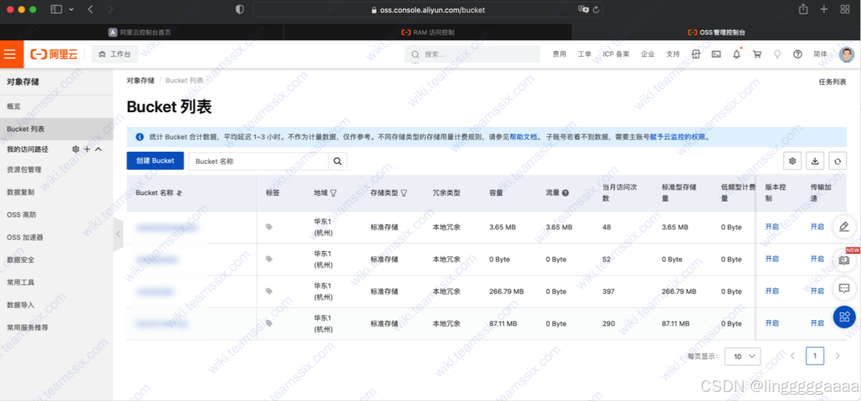Click tag icon in 3.65 MB row
861x401 pixels.
click(x=269, y=227)
